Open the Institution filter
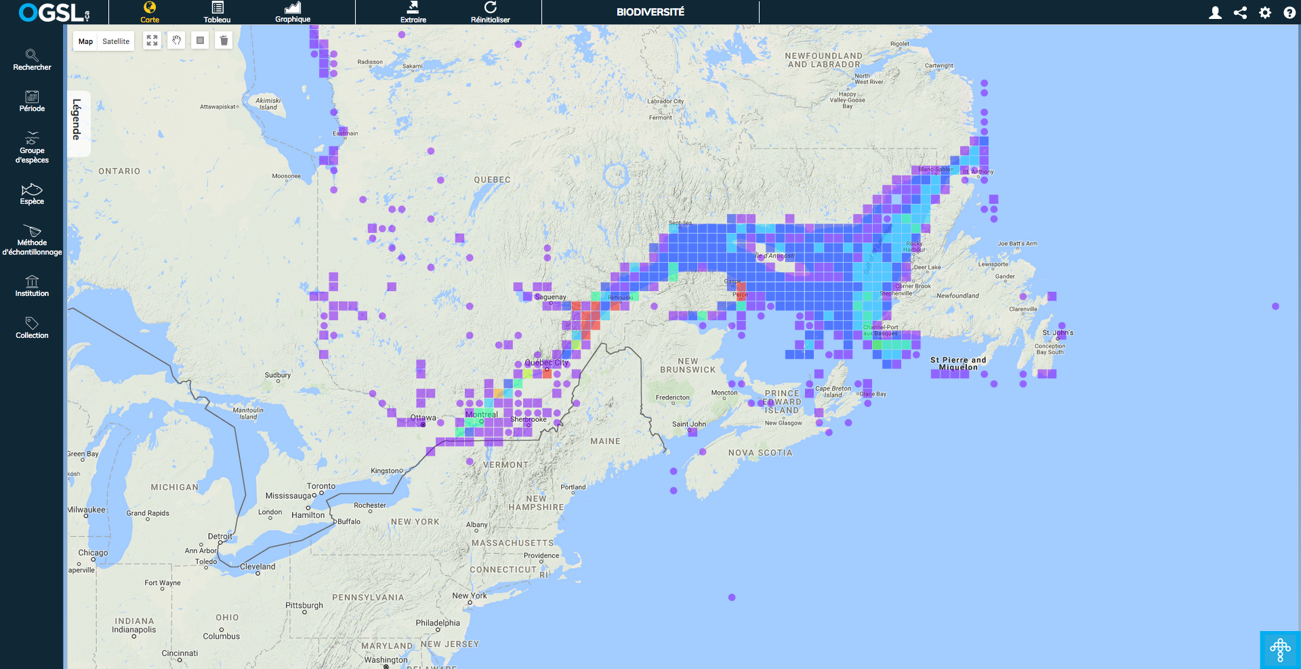The image size is (1301, 669). click(x=32, y=286)
